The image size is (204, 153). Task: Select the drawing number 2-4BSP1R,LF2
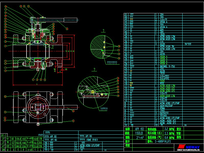click(x=163, y=141)
